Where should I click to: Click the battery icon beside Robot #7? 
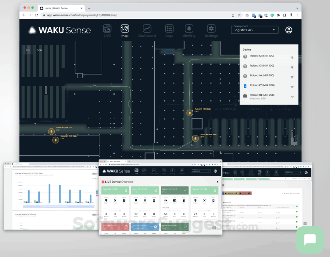[x=246, y=86]
